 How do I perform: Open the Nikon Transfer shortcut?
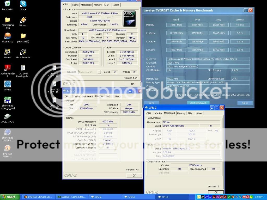23,54
